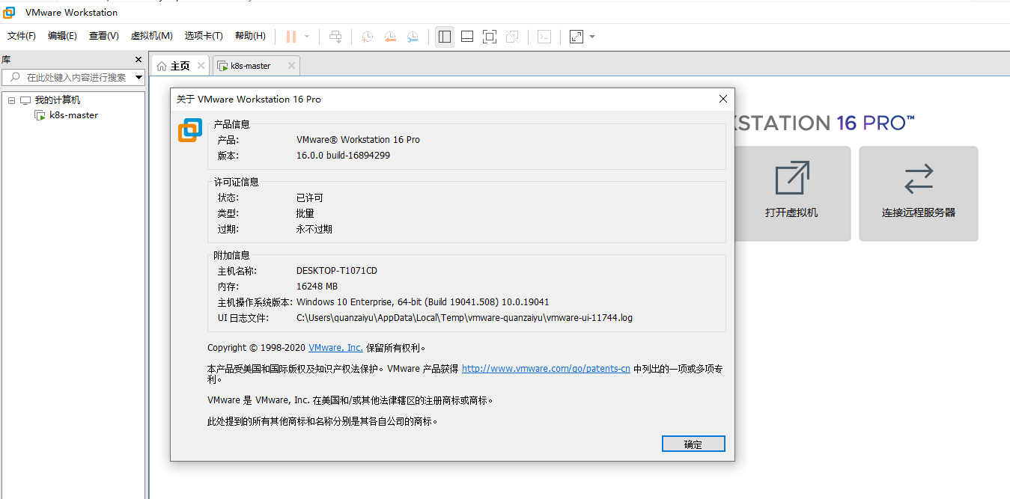The width and height of the screenshot is (1010, 499).
Task: Click memory value 16248 MB
Action: (317, 287)
